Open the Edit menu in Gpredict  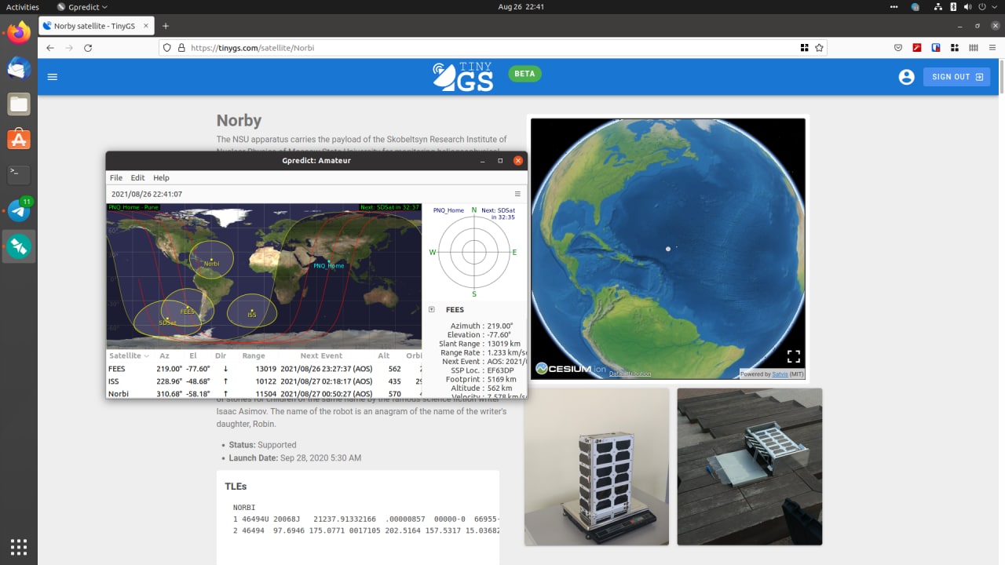pos(137,178)
